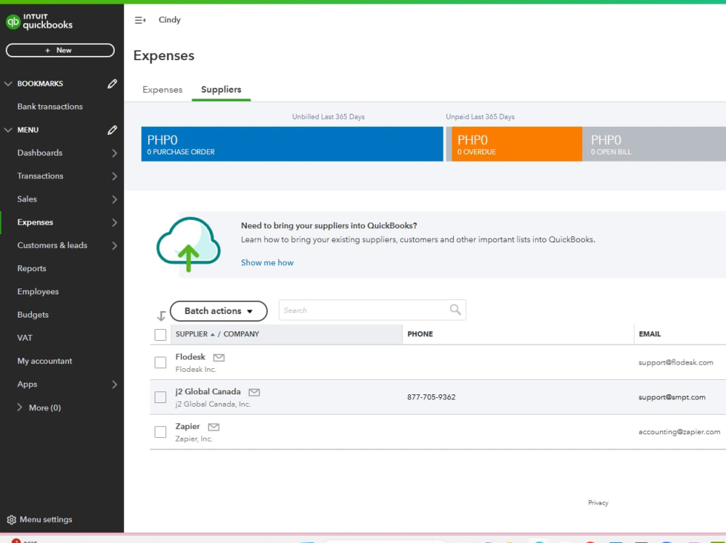Check the Zapier row checkbox
Screen dimensions: 726x543
[160, 431]
